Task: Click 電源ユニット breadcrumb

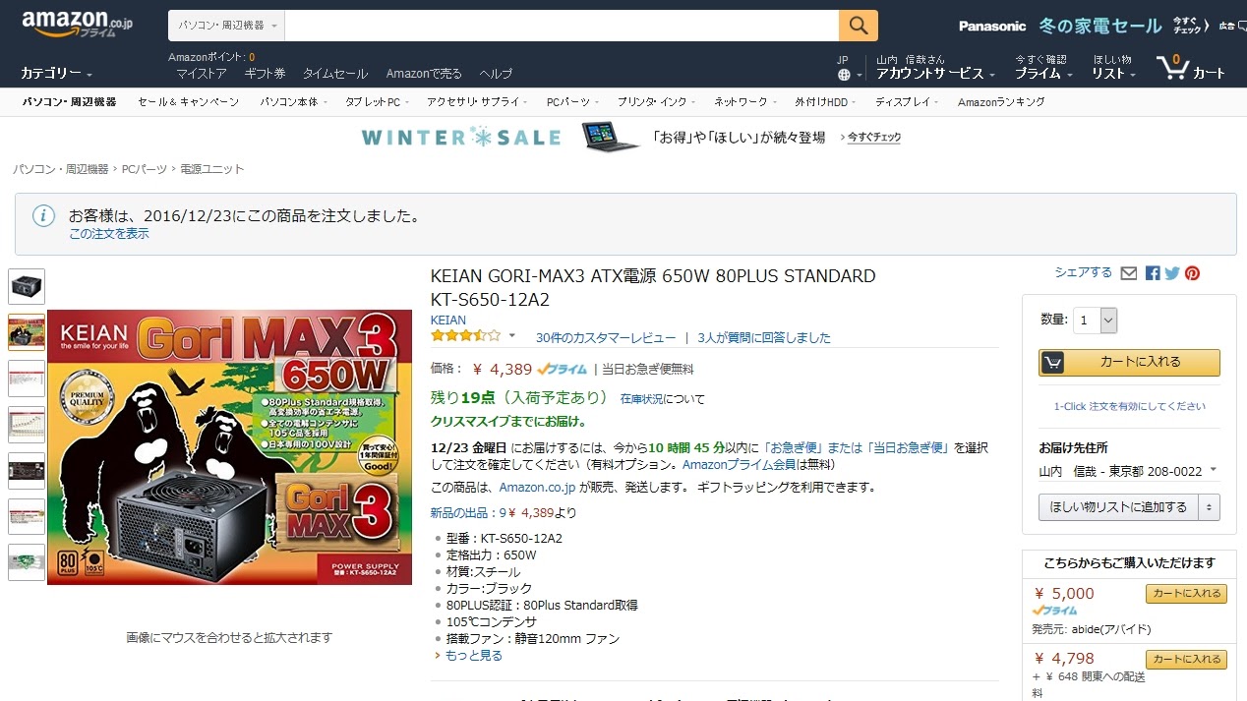Action: pos(212,169)
